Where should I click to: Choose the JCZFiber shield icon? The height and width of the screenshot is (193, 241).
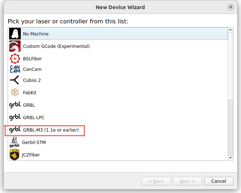click(15, 155)
